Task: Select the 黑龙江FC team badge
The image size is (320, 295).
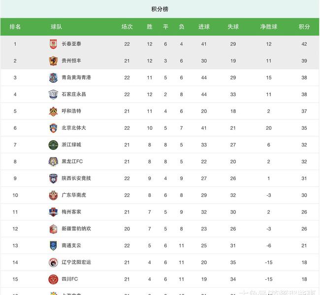Action: [53, 162]
